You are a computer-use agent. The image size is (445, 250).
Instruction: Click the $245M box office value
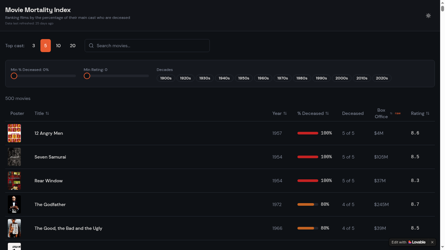[381, 204]
